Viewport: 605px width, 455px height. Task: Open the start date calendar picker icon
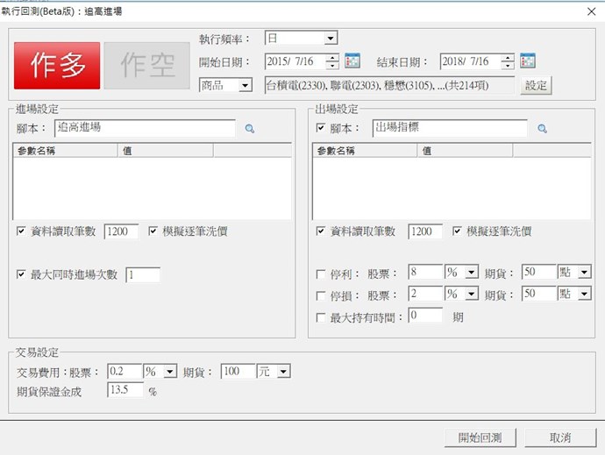[x=352, y=61]
